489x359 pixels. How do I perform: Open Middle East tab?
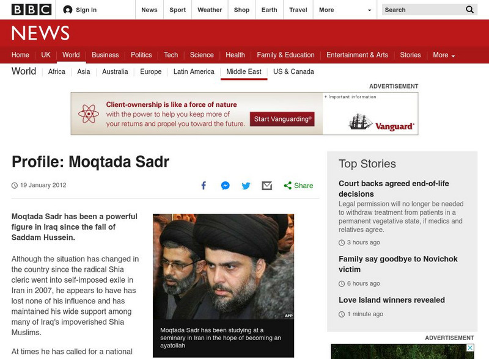(x=244, y=71)
